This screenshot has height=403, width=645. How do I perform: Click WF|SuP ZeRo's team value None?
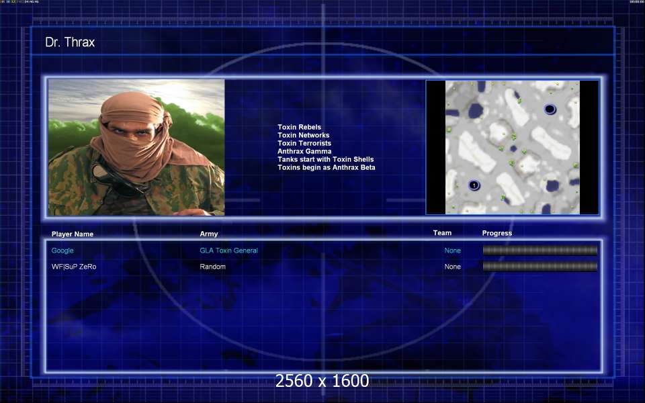[452, 267]
